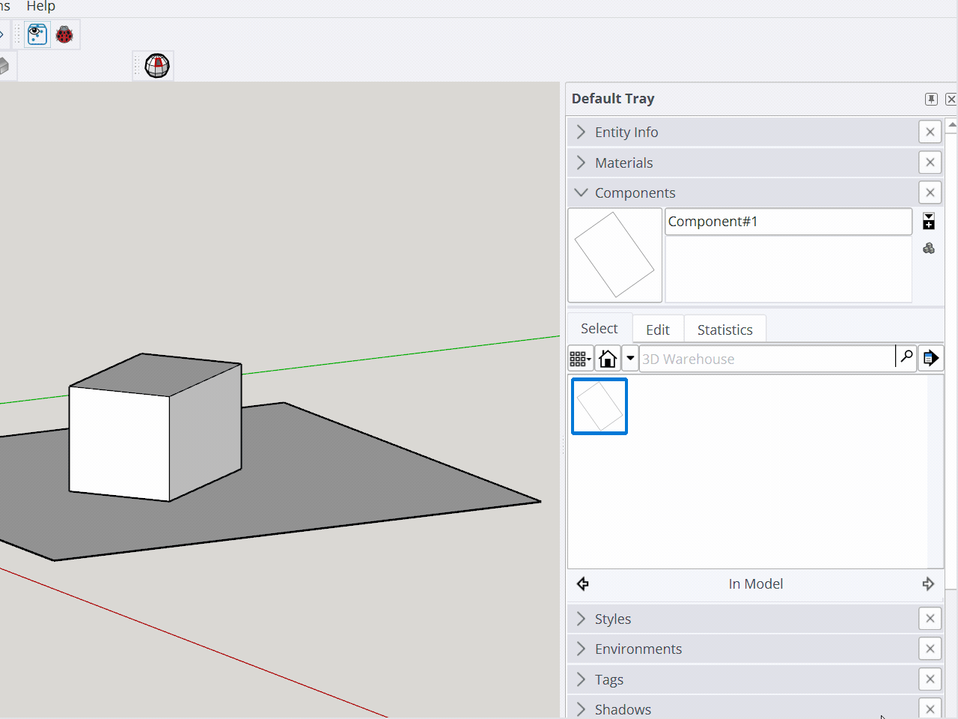This screenshot has height=719, width=958.
Task: Expand the Materials panel
Action: click(582, 163)
